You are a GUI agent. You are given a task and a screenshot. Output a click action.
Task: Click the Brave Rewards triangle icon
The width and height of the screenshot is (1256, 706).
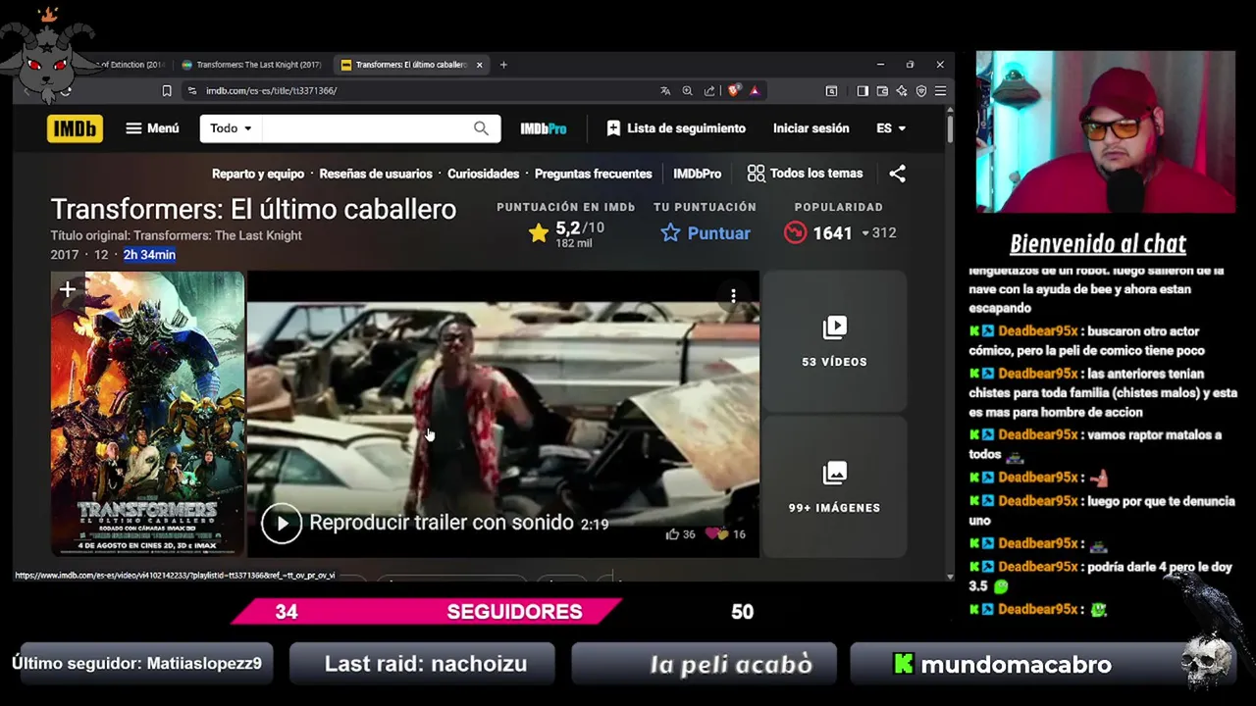point(755,91)
